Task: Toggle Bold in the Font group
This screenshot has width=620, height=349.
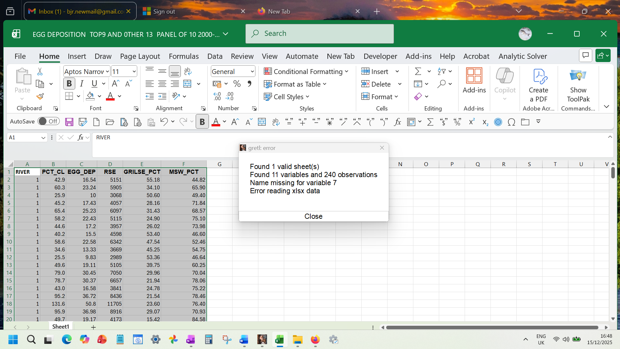Action: pyautogui.click(x=69, y=84)
